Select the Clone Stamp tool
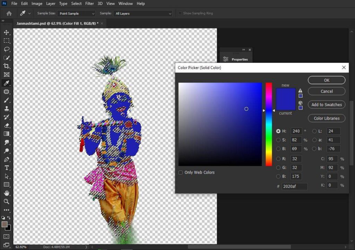The image size is (355, 250). click(x=6, y=109)
